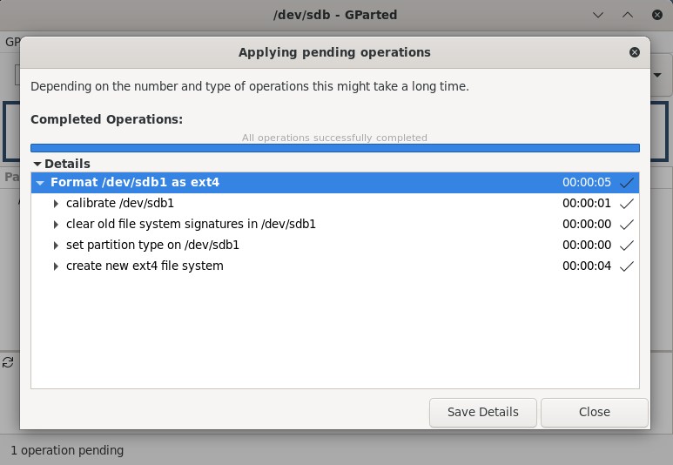This screenshot has height=465, width=673.
Task: Collapse the Details section
Action: (x=37, y=164)
